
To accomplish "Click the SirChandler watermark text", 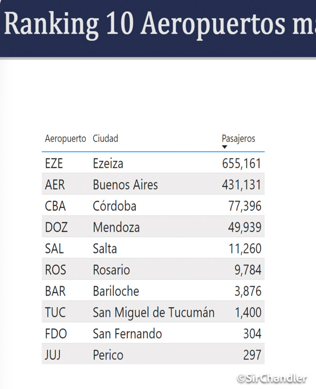I will (272, 378).
